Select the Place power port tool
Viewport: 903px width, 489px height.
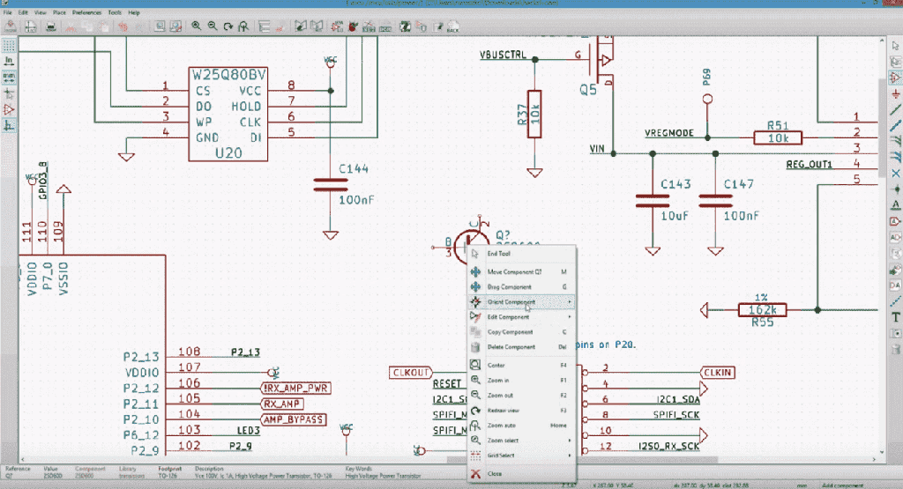pyautogui.click(x=896, y=93)
